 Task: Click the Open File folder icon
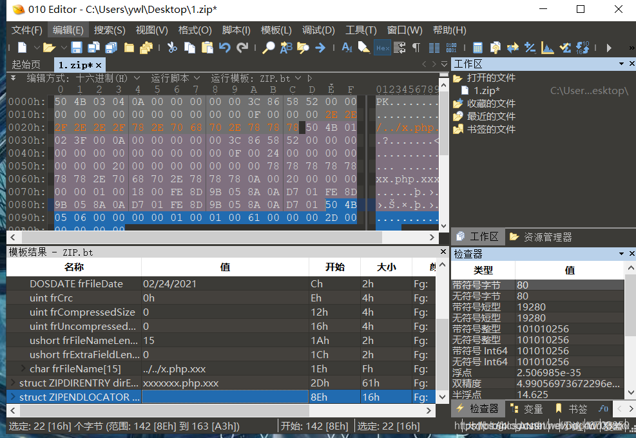click(49, 48)
